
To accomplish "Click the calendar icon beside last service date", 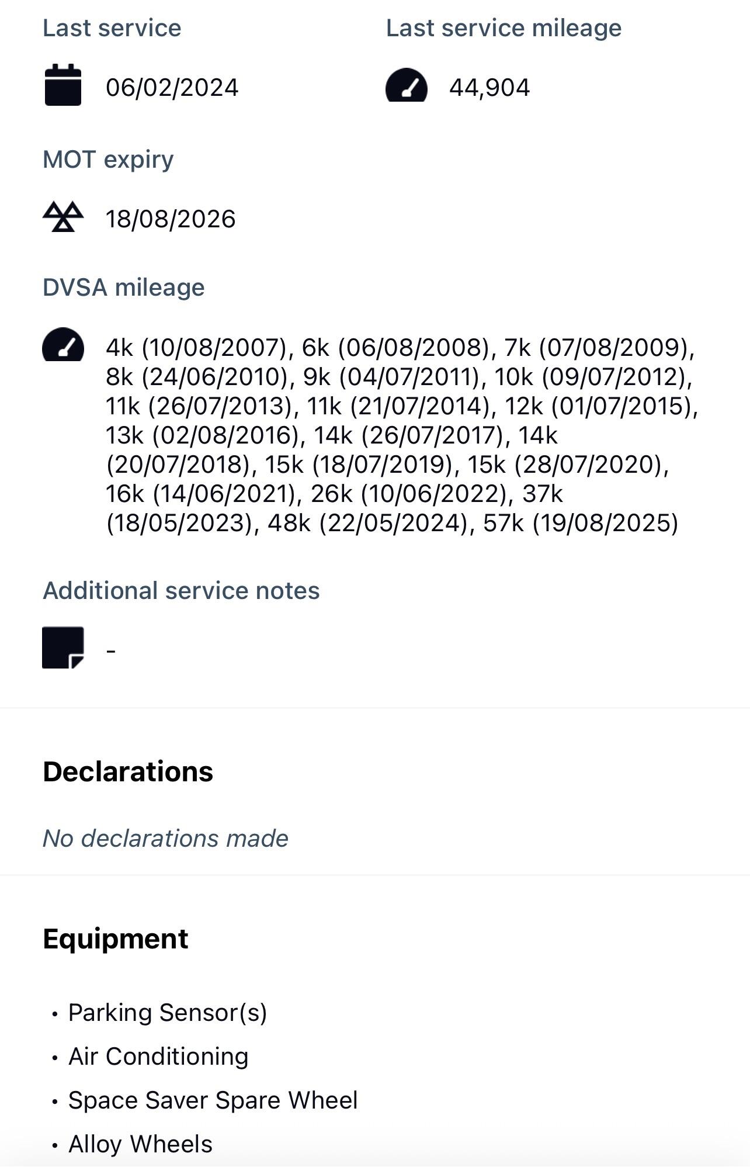I will tap(63, 85).
